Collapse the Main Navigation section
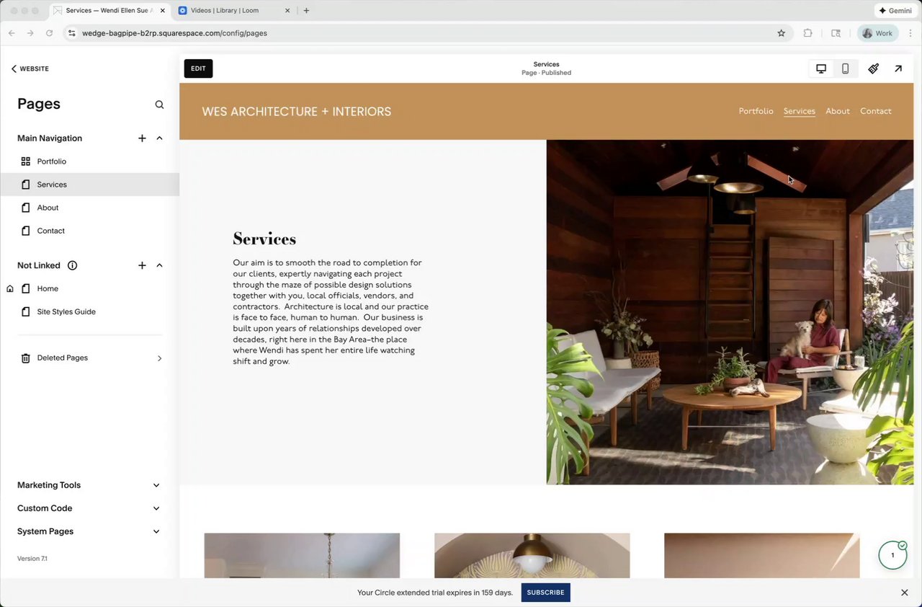Screen dimensions: 922x607 point(159,138)
